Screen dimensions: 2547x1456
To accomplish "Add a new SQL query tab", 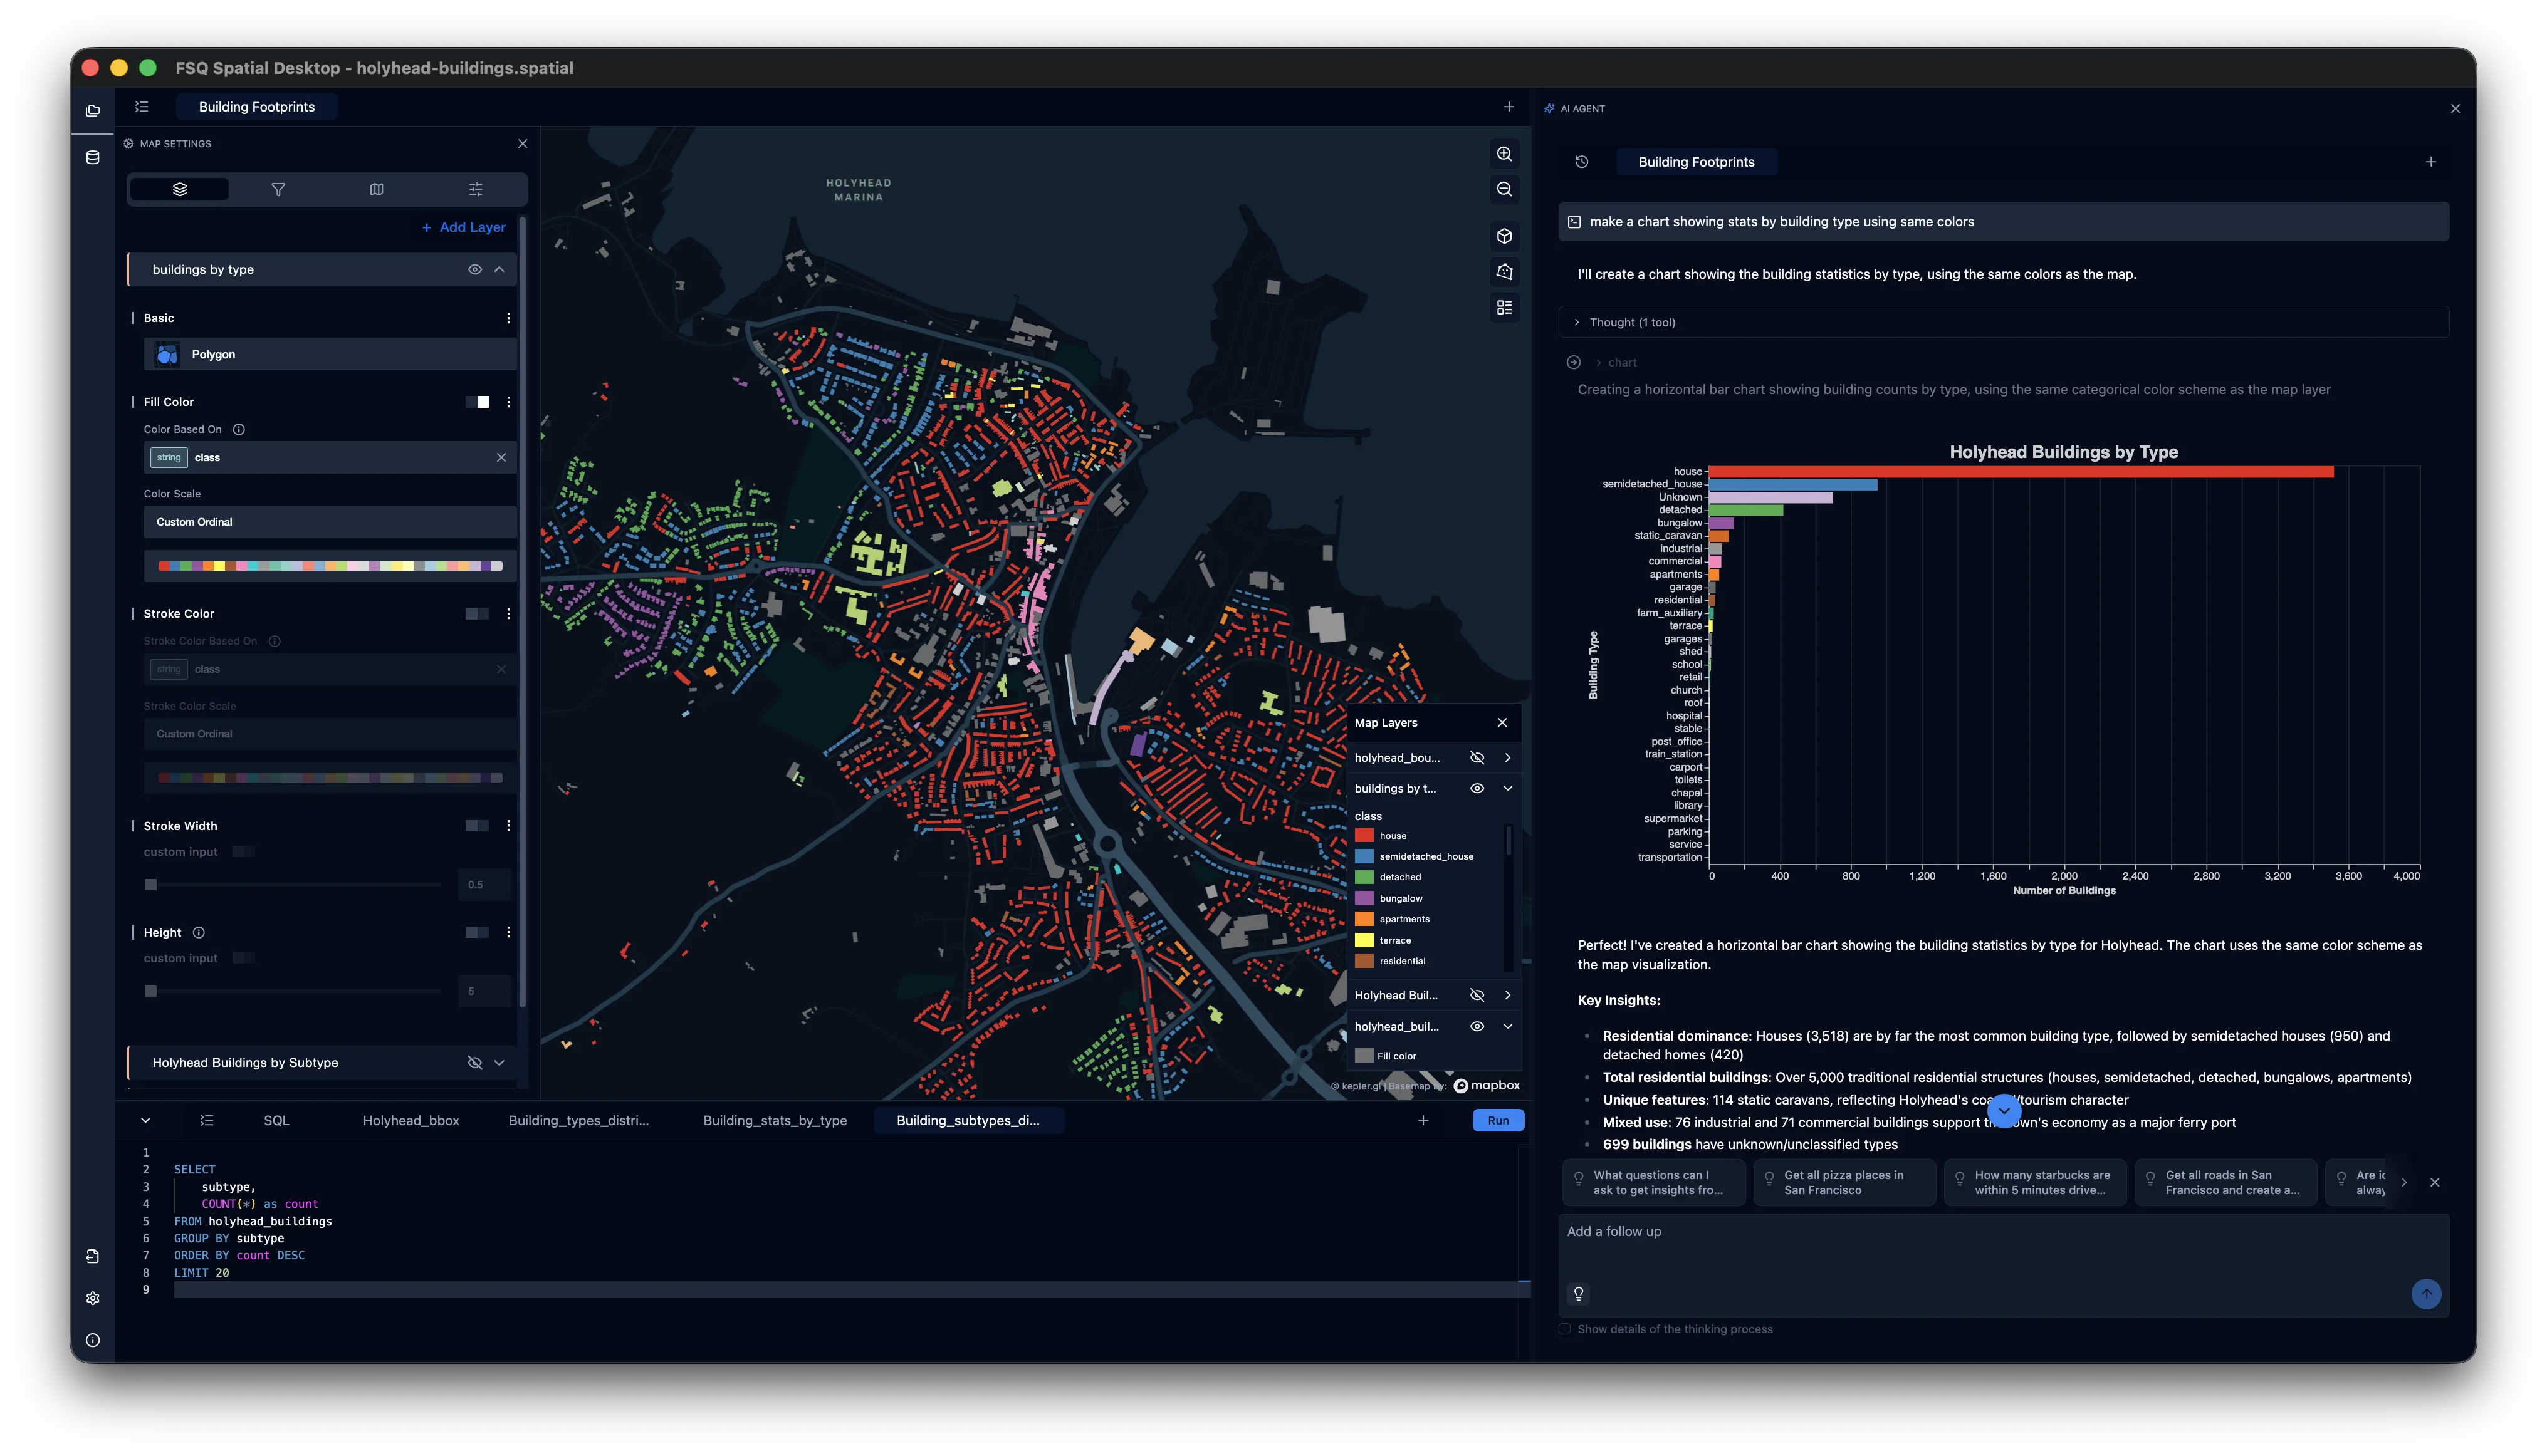I will (x=1423, y=1120).
